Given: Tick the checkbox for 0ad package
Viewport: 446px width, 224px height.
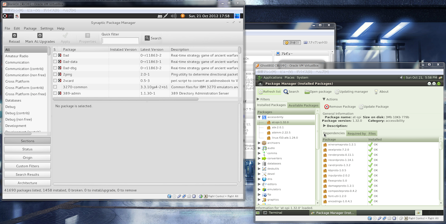Looking at the screenshot, I should [x=55, y=55].
